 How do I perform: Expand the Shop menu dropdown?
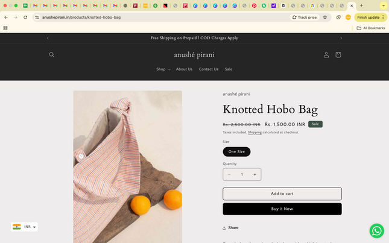click(x=163, y=69)
